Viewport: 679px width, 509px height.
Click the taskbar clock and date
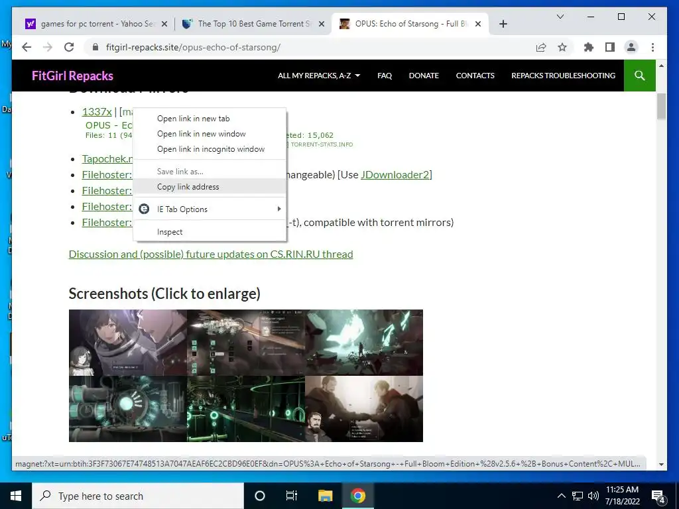(x=622, y=496)
